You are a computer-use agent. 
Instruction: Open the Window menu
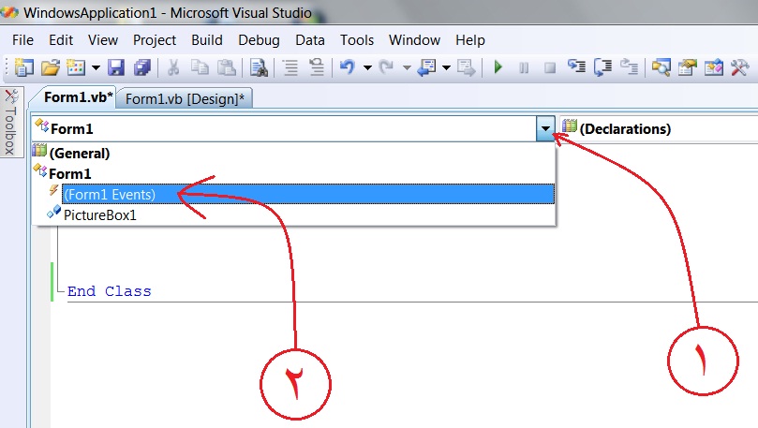[414, 40]
